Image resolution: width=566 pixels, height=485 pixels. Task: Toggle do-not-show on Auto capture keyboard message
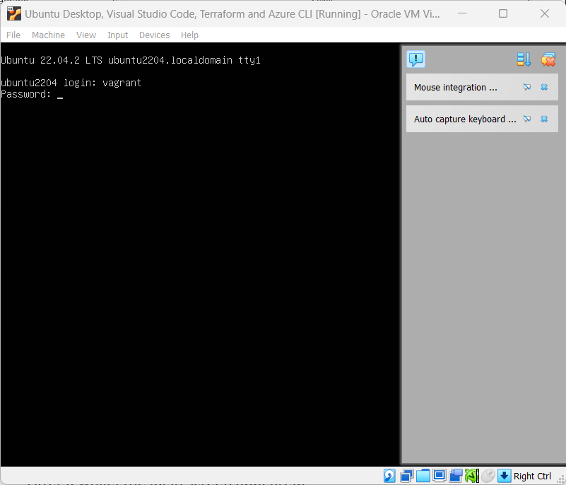(526, 119)
